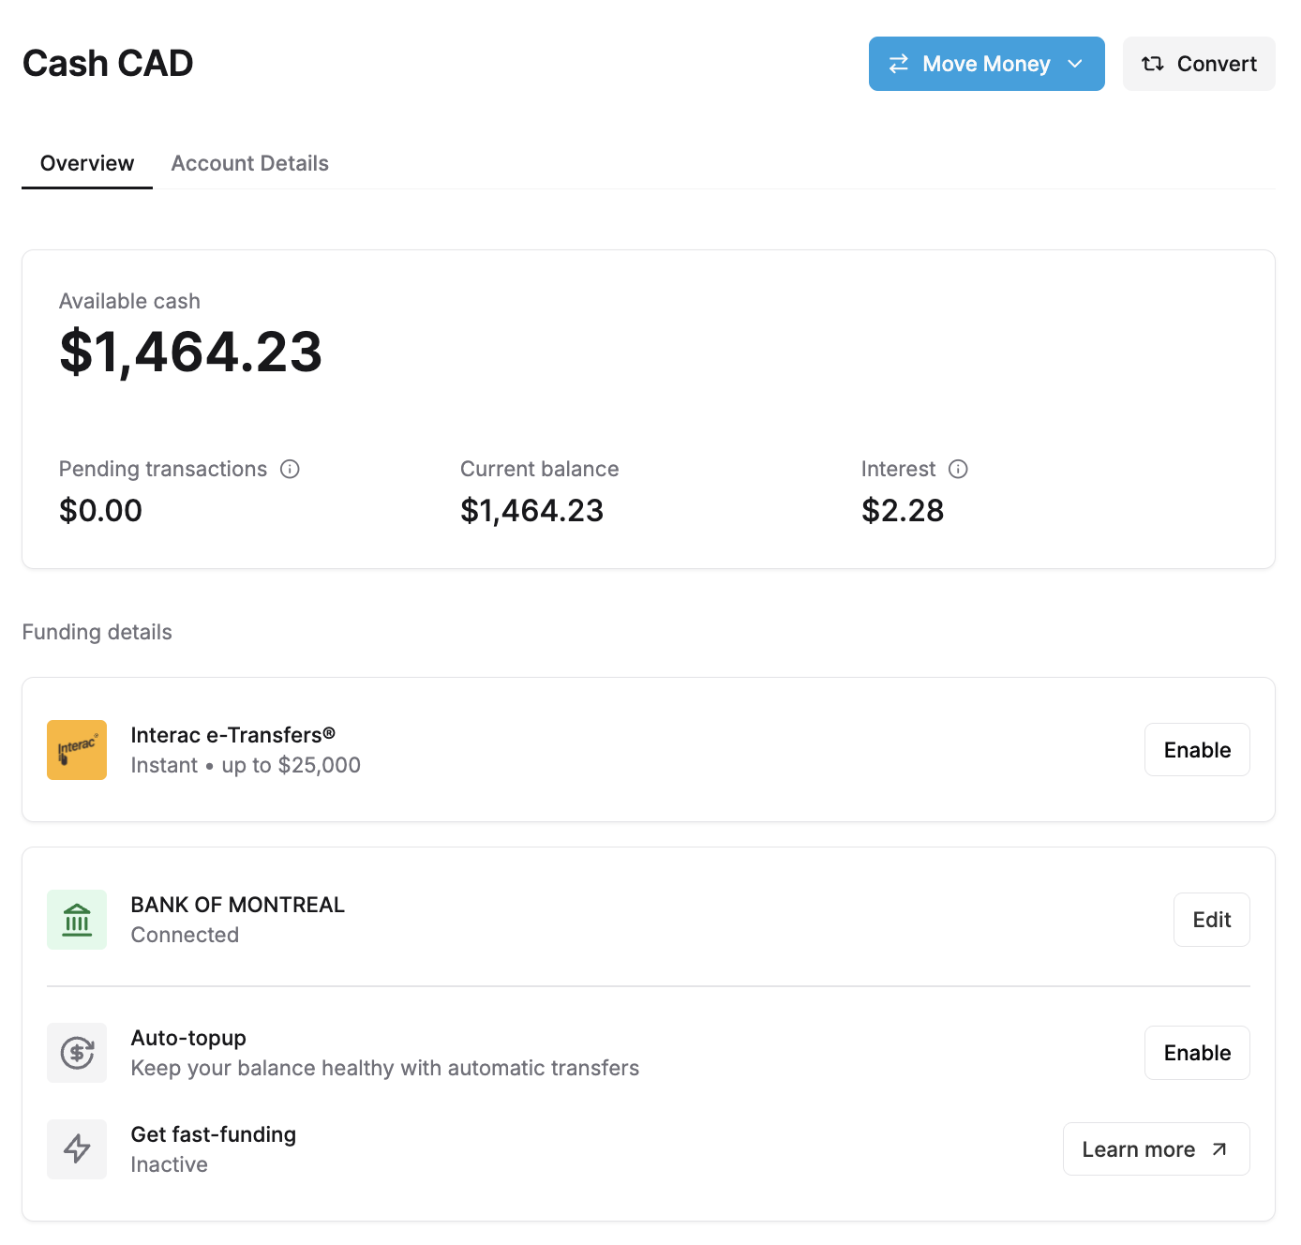Click the external arrow on Learn more

pos(1219,1149)
